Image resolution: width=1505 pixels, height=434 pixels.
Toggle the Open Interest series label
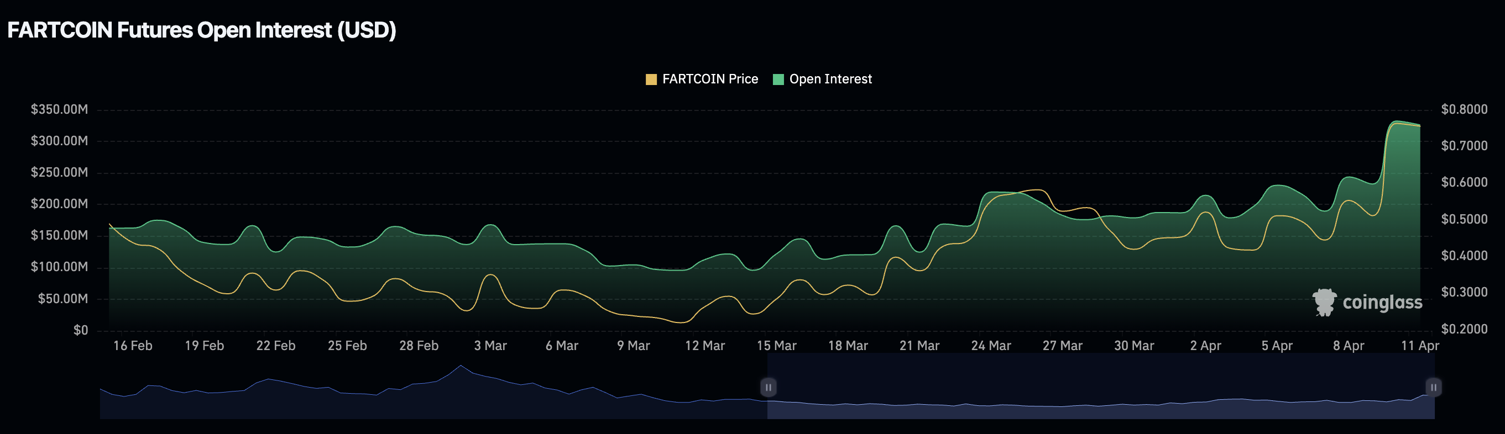click(830, 80)
